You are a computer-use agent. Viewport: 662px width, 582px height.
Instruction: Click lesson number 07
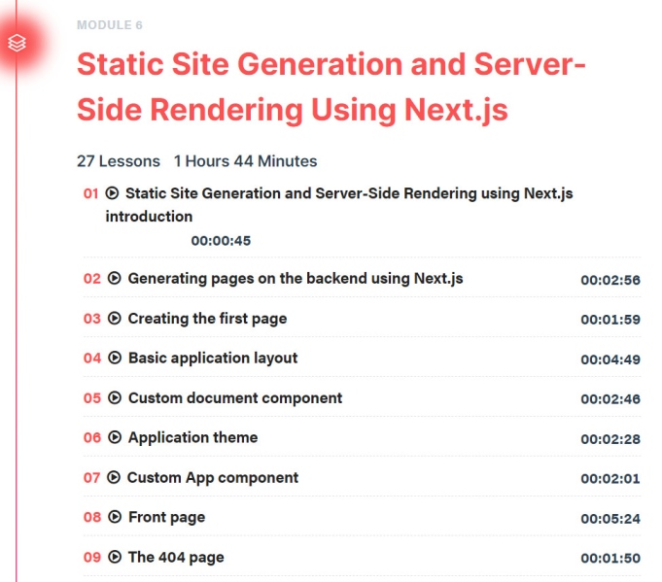(91, 478)
